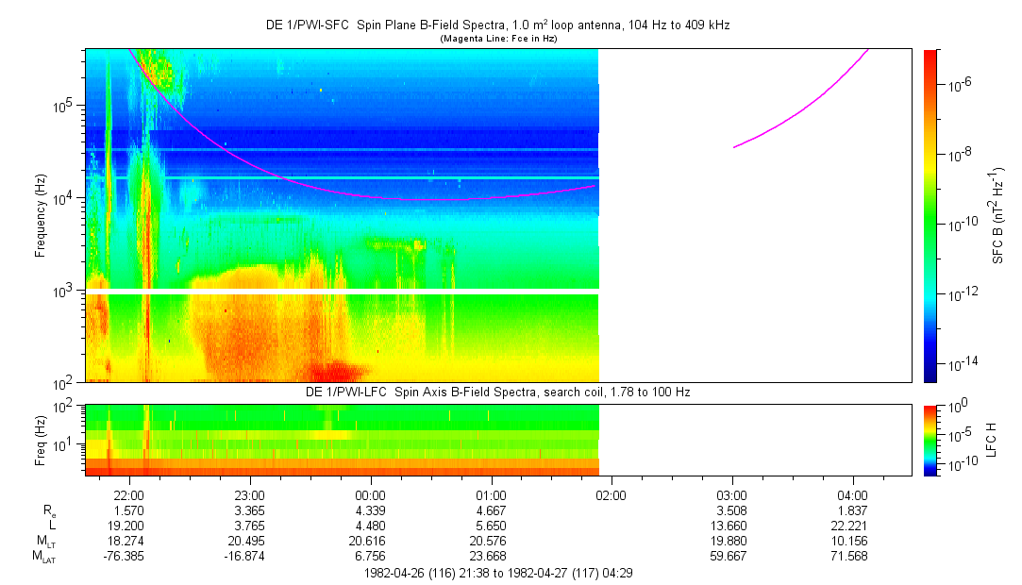Click the Frequency (Hz) axis label

coord(40,215)
